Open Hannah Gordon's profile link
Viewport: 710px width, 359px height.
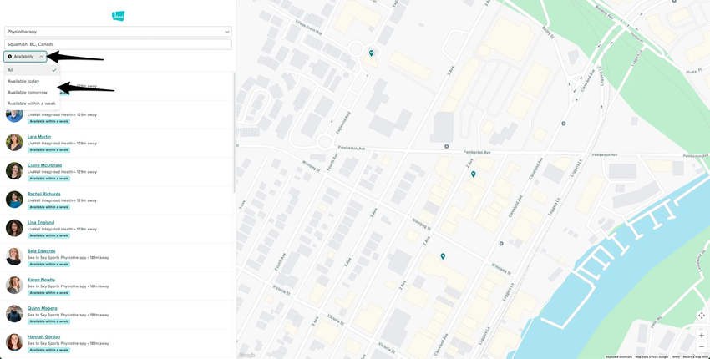click(x=44, y=336)
